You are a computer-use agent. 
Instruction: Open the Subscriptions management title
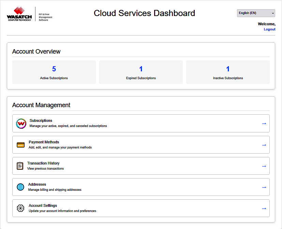tap(41, 120)
